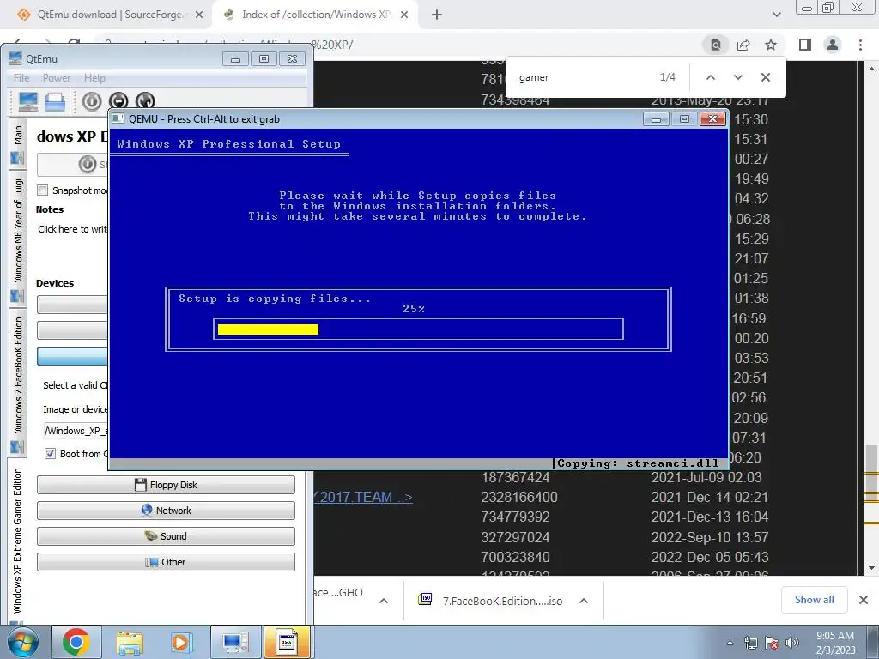
Task: Click the find-in-page lens icon in address bar
Action: click(716, 45)
